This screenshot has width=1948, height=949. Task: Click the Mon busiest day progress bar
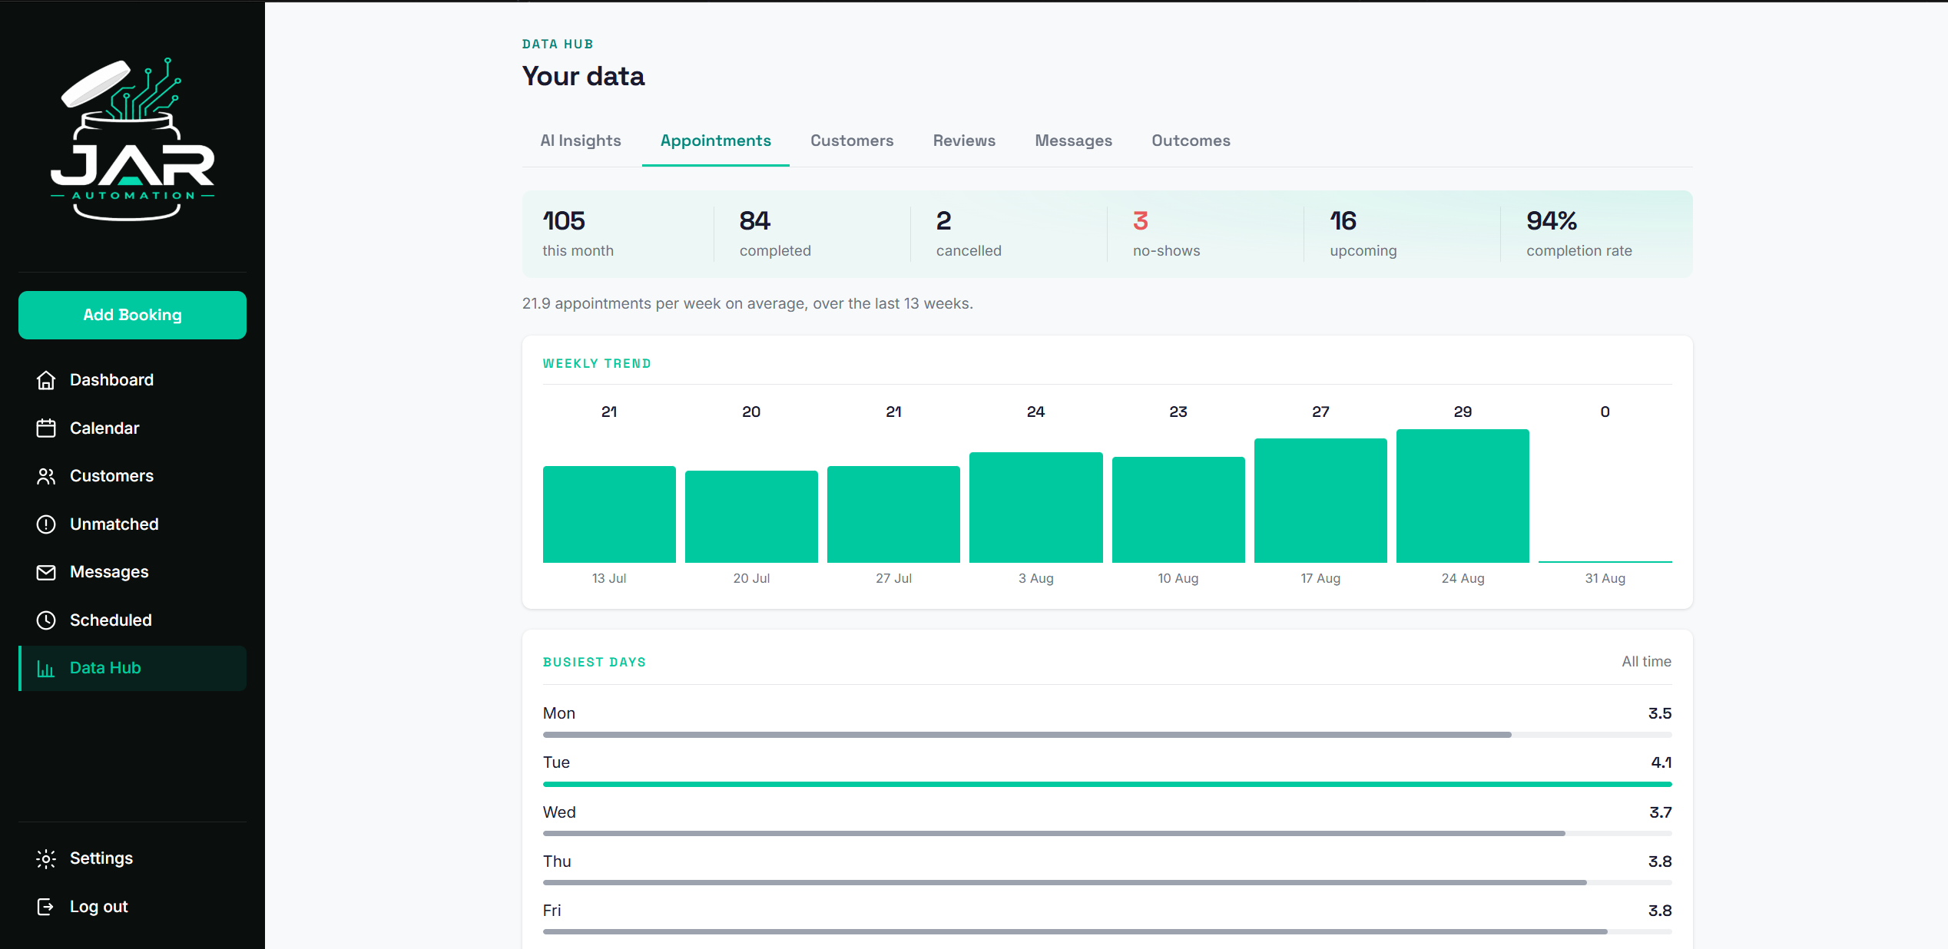pyautogui.click(x=1107, y=735)
